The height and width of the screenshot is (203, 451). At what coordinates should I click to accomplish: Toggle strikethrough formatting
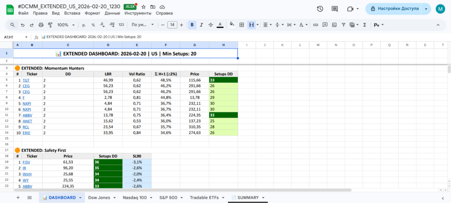click(210, 25)
